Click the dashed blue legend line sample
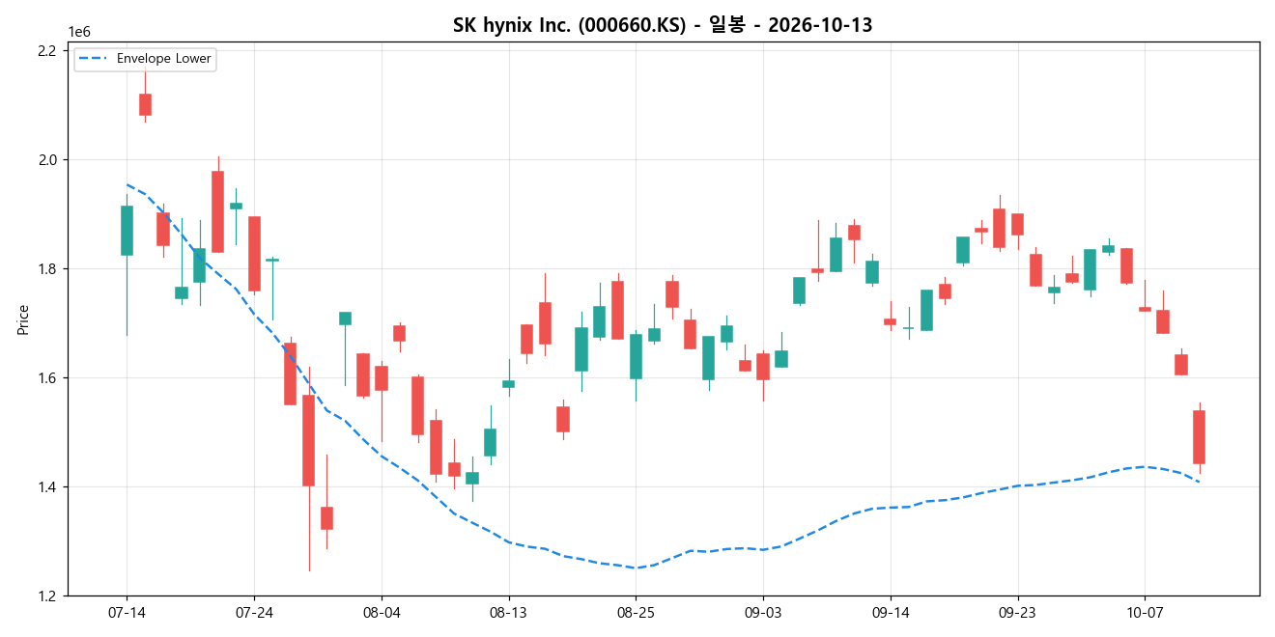The height and width of the screenshot is (637, 1275). [95, 59]
